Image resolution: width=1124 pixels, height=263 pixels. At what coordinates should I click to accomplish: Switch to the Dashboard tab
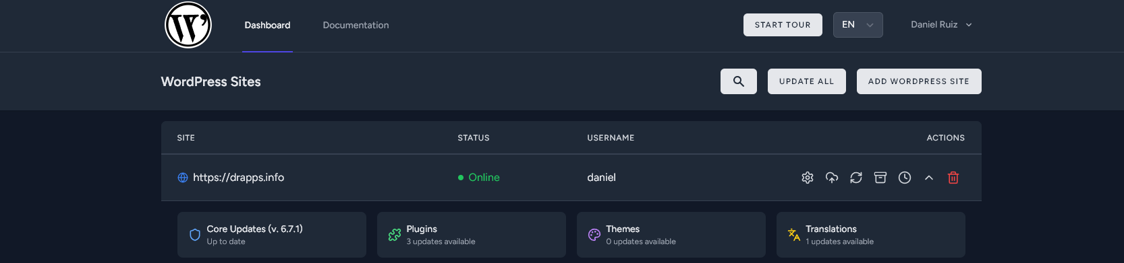[267, 26]
